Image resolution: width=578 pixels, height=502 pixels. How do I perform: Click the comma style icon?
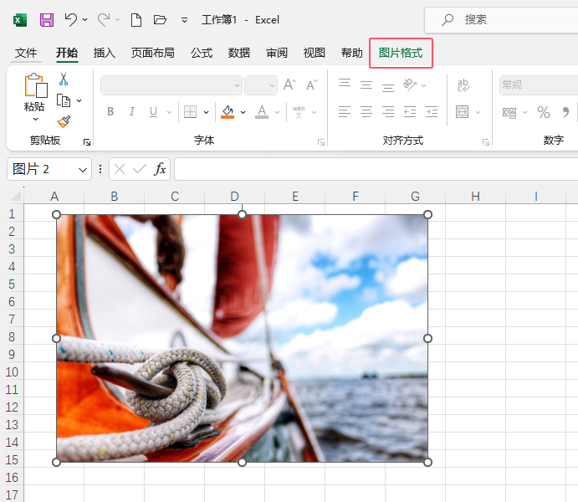565,112
